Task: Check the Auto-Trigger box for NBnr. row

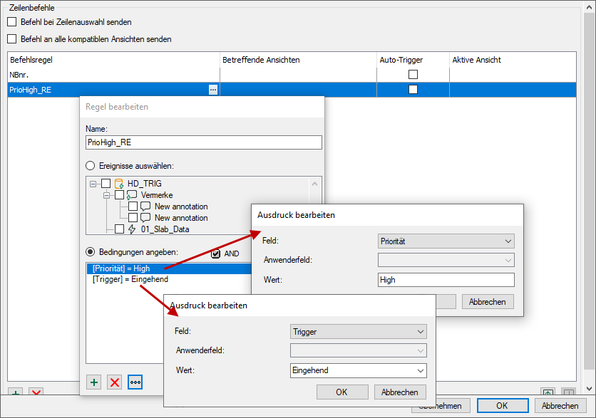Action: click(x=413, y=74)
